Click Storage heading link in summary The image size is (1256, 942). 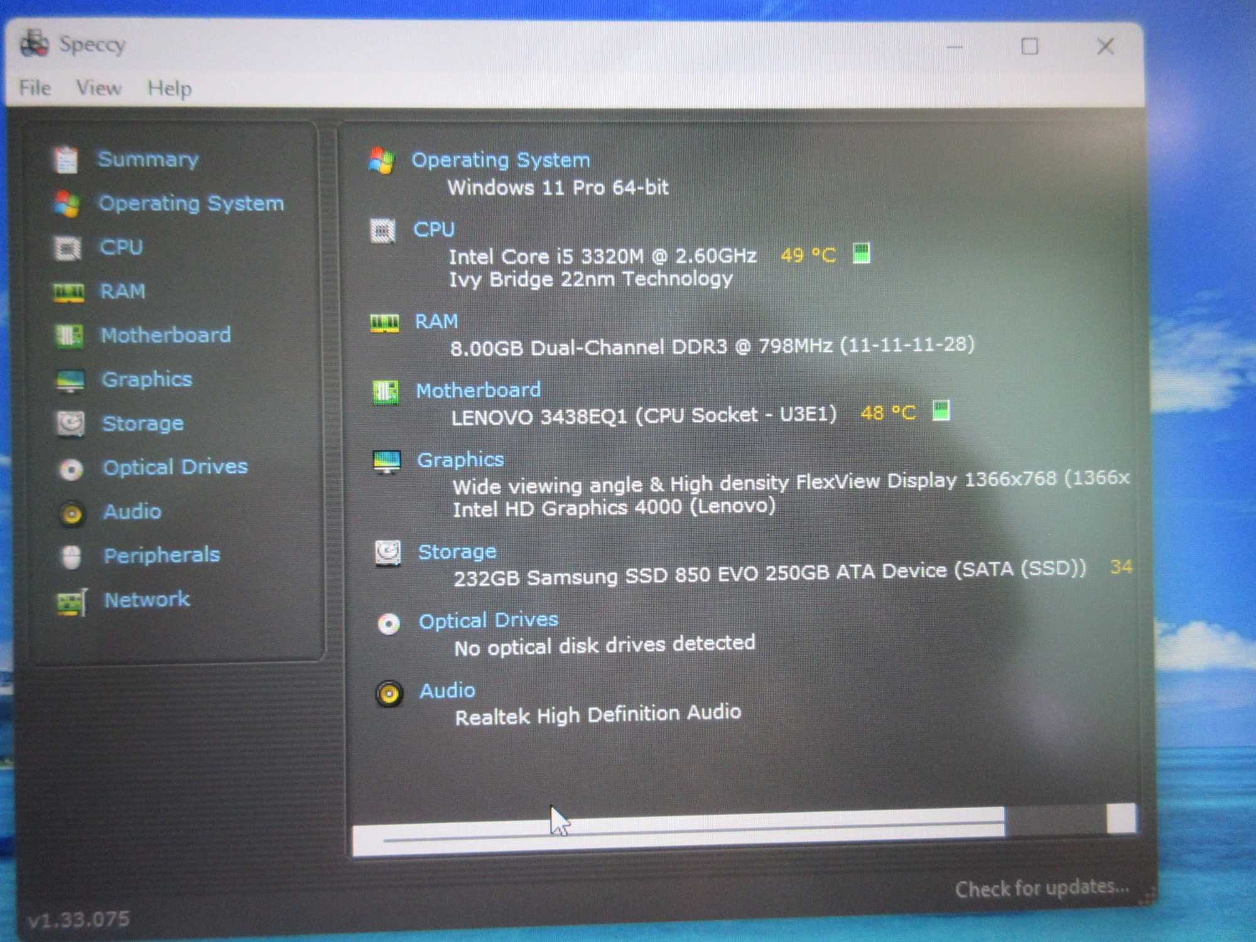tap(458, 551)
